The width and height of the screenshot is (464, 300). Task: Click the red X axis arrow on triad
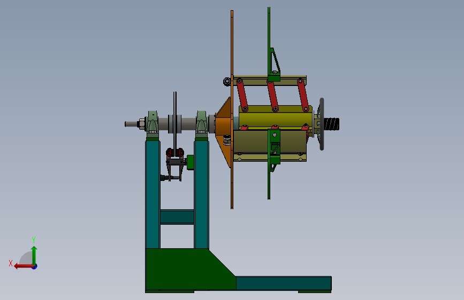pos(22,266)
